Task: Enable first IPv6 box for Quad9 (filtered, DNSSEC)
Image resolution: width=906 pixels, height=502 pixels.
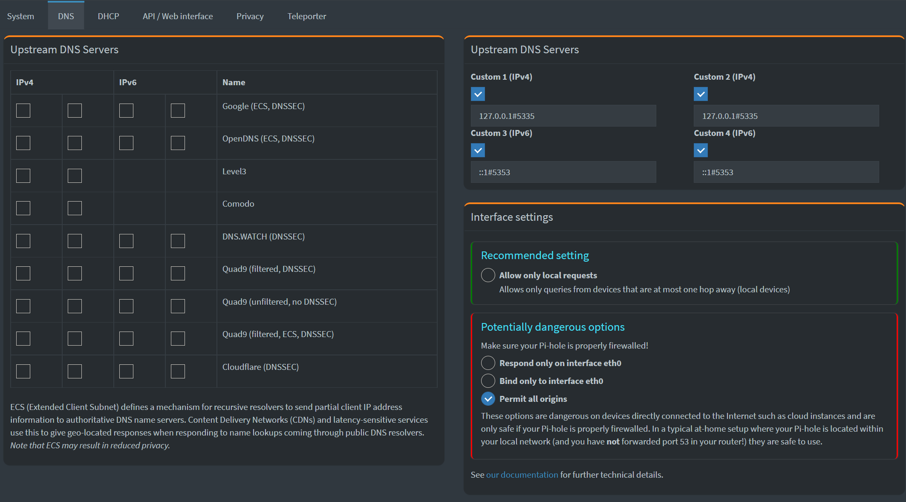Action: click(x=126, y=273)
